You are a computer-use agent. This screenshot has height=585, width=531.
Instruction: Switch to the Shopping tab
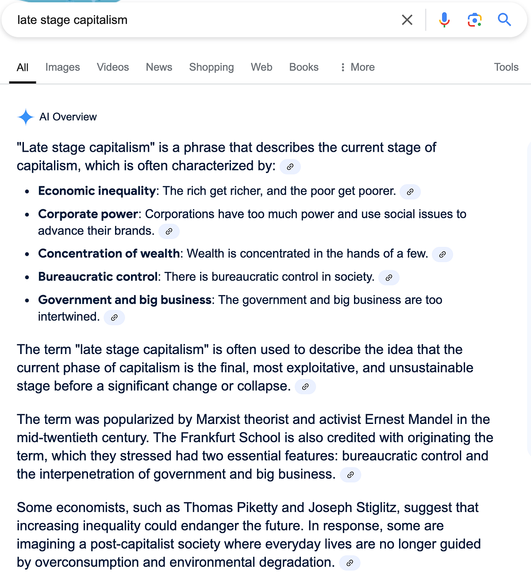211,67
